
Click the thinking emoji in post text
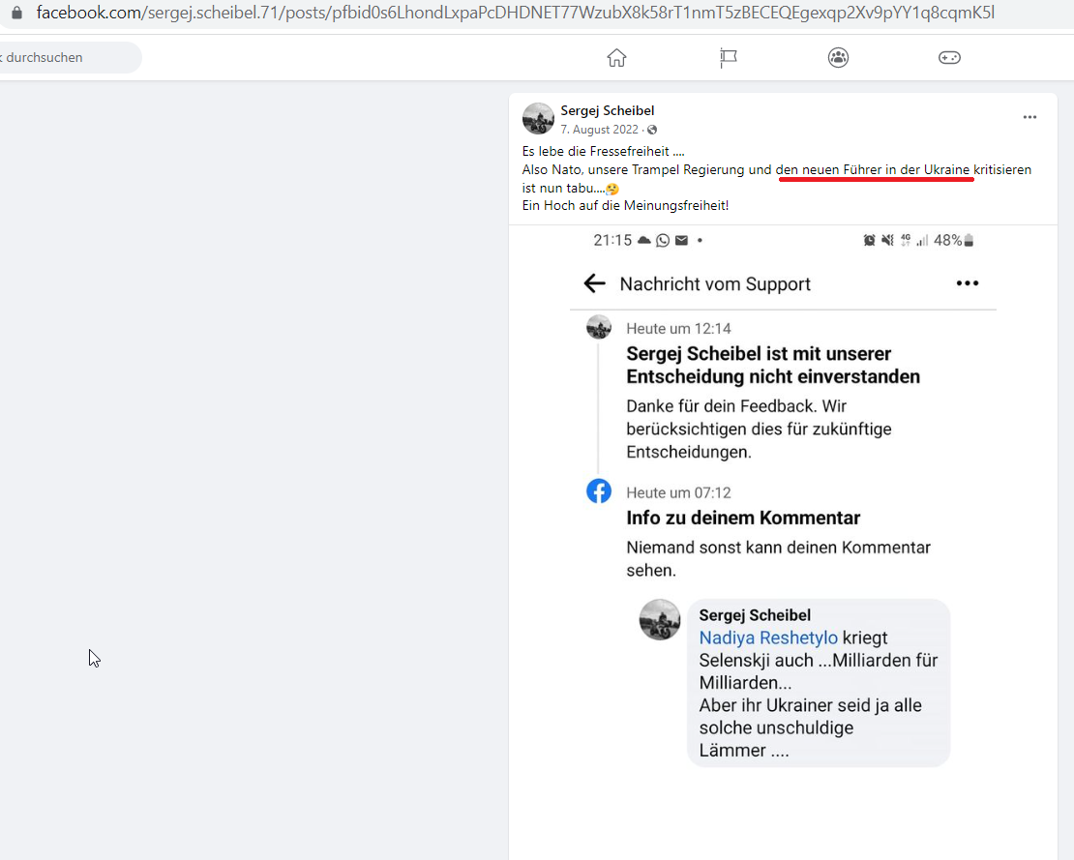[612, 189]
